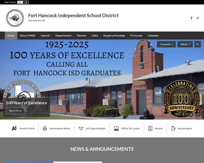Click the search magnifier icon
This screenshot has height=163, width=204.
(x=198, y=44)
